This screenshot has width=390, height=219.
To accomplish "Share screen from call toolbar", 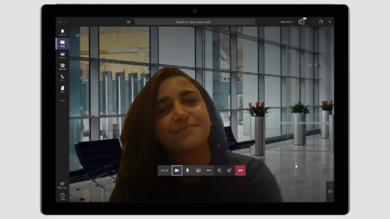I will (198, 170).
